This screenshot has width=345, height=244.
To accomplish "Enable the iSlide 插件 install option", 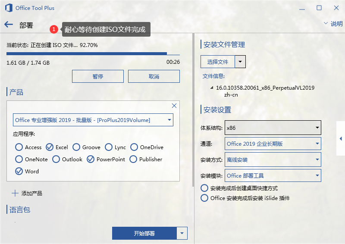I will [x=204, y=198].
